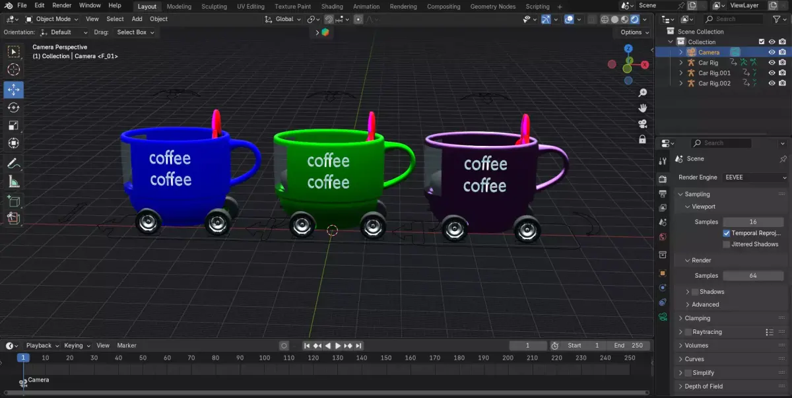
Task: Click the properties panel Search field
Action: coord(721,143)
